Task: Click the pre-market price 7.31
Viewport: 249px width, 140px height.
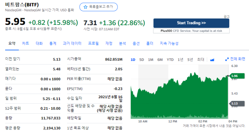Action: (x=90, y=23)
